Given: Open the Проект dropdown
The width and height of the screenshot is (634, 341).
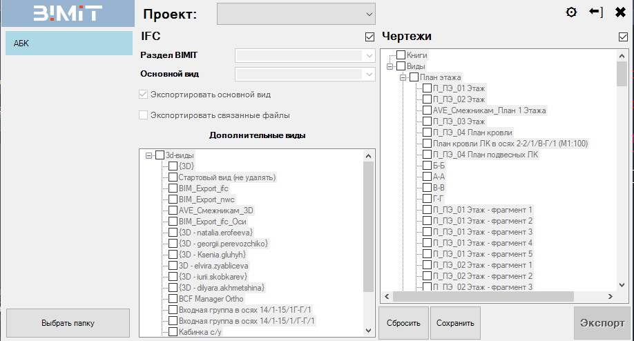Looking at the screenshot, I should (296, 13).
